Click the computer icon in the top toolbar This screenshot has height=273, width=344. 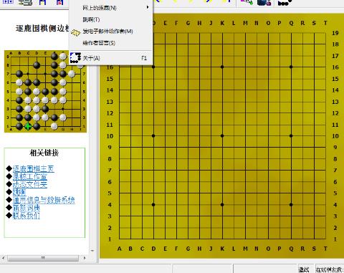[x=25, y=2]
